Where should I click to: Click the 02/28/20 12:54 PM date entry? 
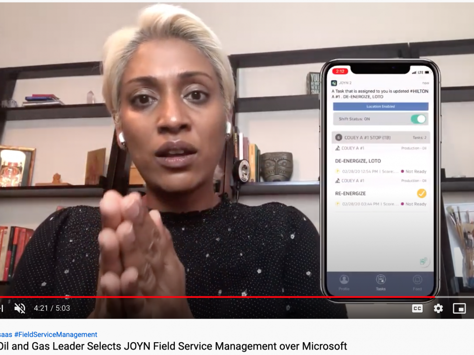[360, 172]
